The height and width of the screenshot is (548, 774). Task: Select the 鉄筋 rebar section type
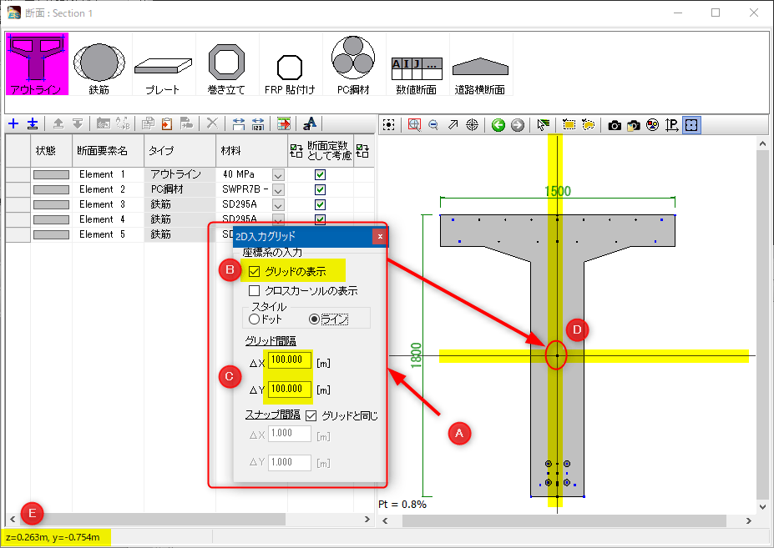(99, 63)
